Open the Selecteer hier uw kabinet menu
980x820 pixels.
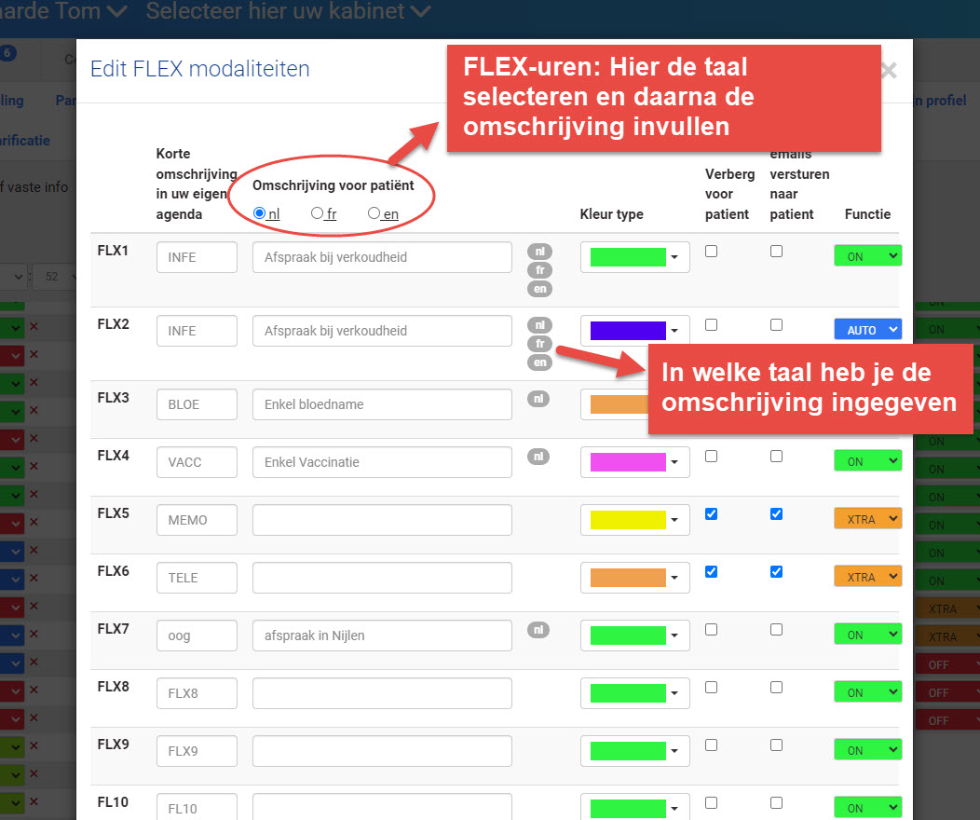(x=289, y=12)
